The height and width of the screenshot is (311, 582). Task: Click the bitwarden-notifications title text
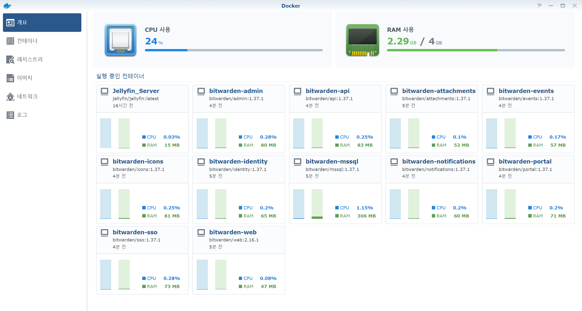pos(439,161)
